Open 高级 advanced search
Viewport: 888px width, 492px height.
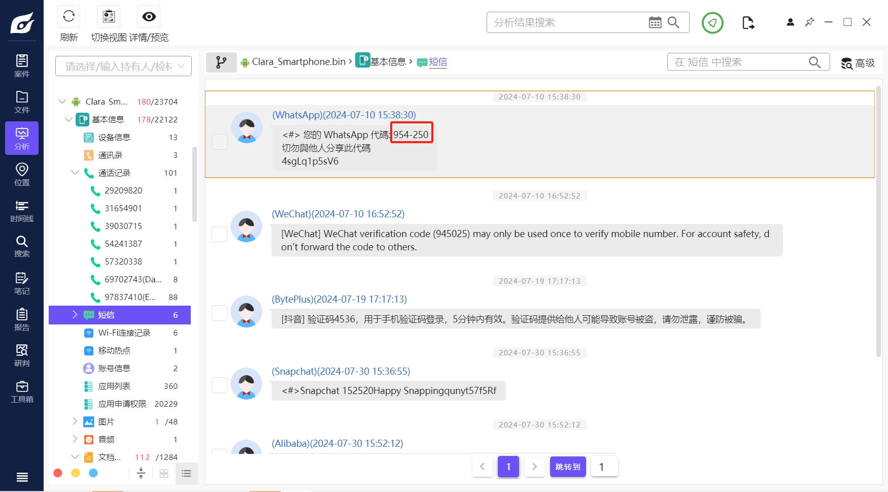[858, 63]
